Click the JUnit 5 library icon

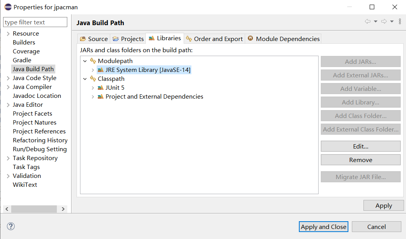(101, 87)
